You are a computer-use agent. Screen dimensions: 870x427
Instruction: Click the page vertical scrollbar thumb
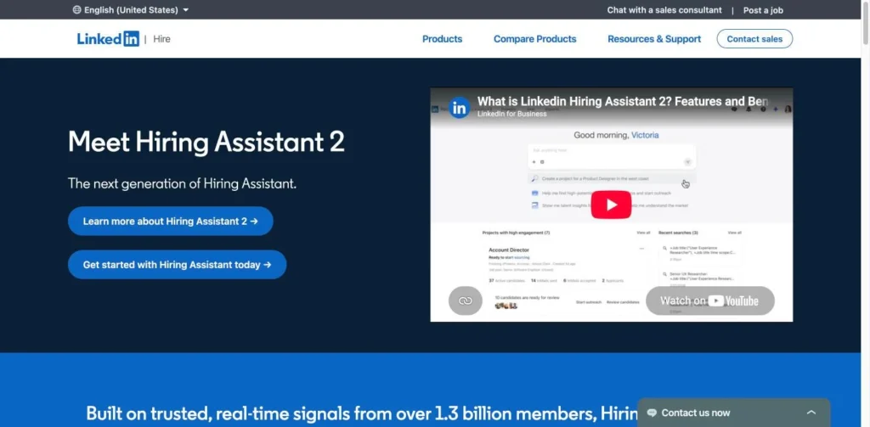pyautogui.click(x=865, y=22)
